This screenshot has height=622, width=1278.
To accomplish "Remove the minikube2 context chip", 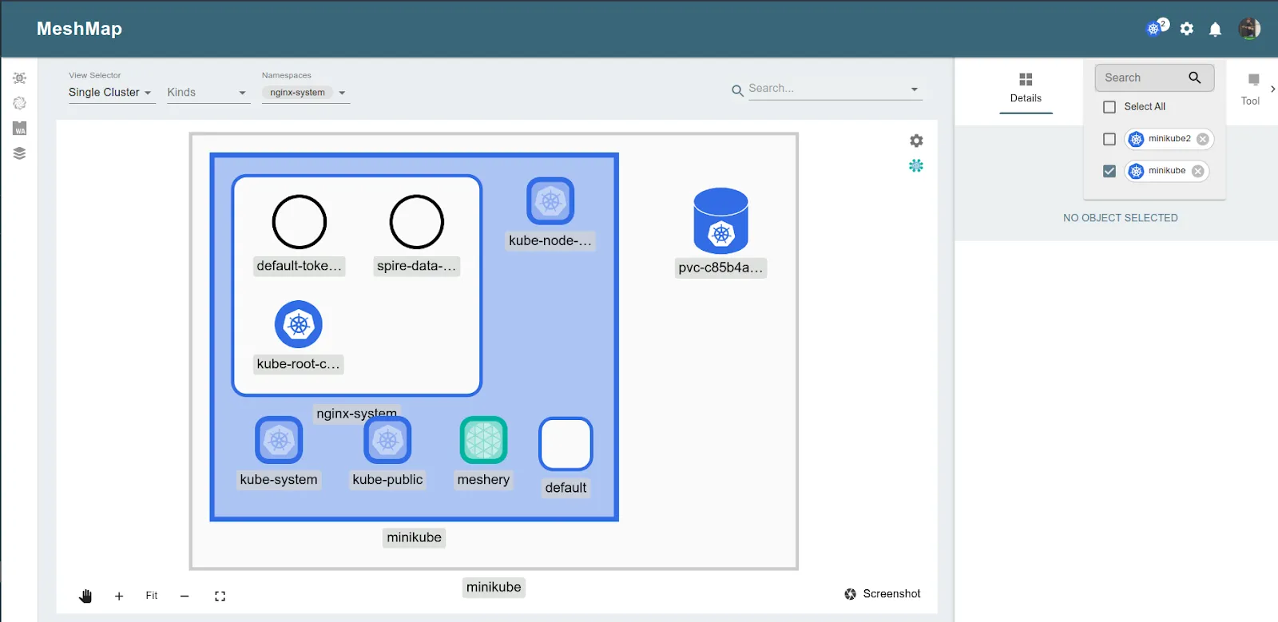I will click(1203, 139).
